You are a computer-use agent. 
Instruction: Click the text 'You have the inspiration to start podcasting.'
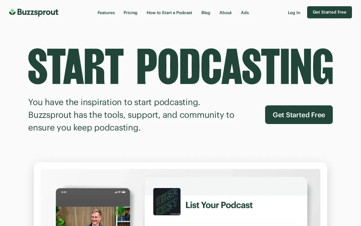click(114, 102)
